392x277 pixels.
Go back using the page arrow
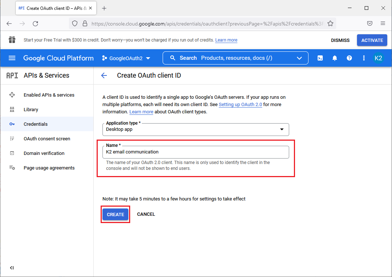pos(104,75)
